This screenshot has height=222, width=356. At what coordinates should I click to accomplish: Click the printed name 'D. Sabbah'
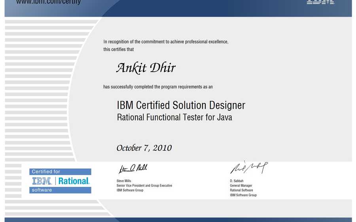tap(237, 181)
